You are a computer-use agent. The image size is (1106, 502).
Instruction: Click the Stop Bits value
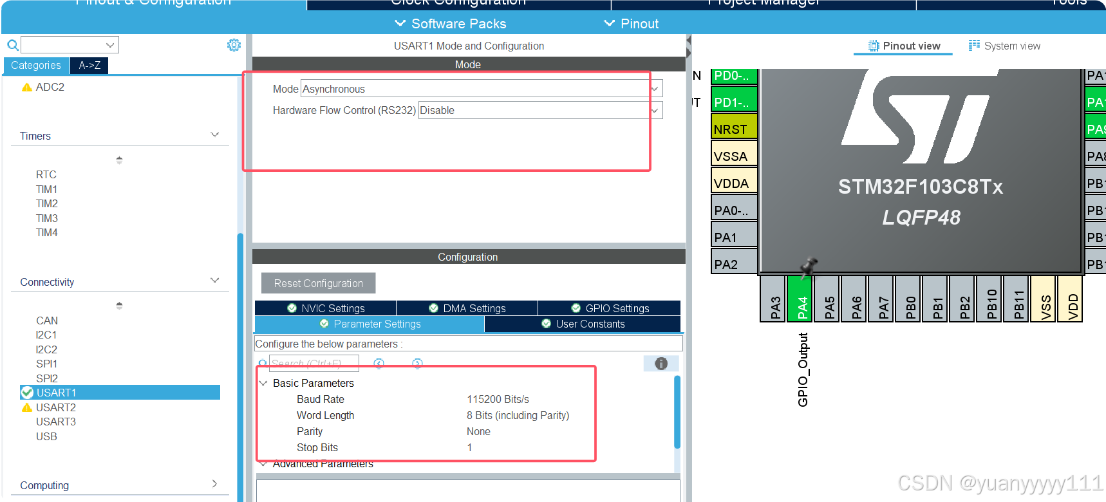[469, 447]
